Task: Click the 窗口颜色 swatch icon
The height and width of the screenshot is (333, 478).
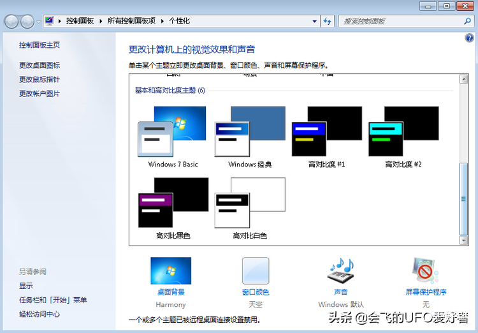Action: (256, 270)
